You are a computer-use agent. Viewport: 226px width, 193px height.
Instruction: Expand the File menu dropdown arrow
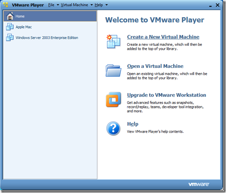[58, 5]
